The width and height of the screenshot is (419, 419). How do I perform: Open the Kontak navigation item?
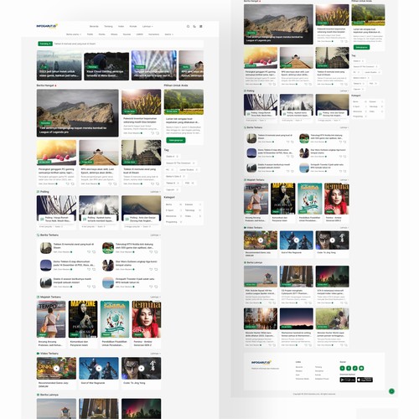pyautogui.click(x=133, y=26)
